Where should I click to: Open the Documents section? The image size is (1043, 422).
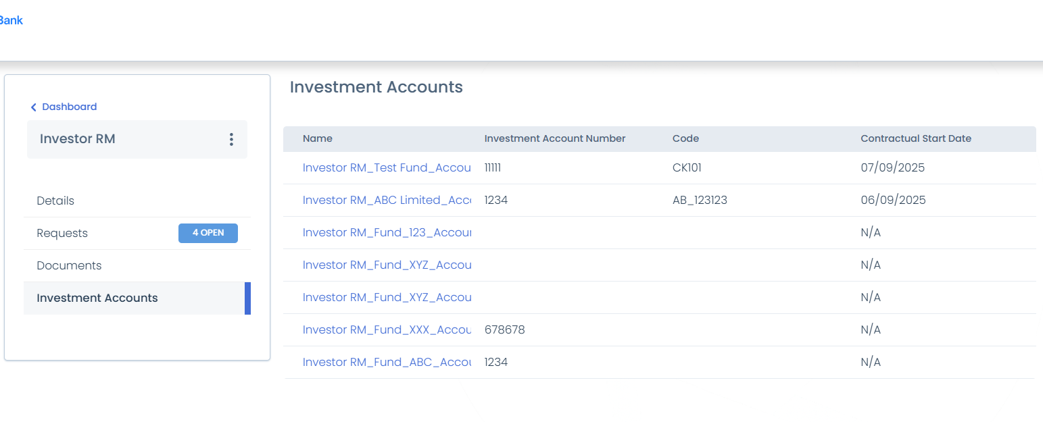click(69, 265)
